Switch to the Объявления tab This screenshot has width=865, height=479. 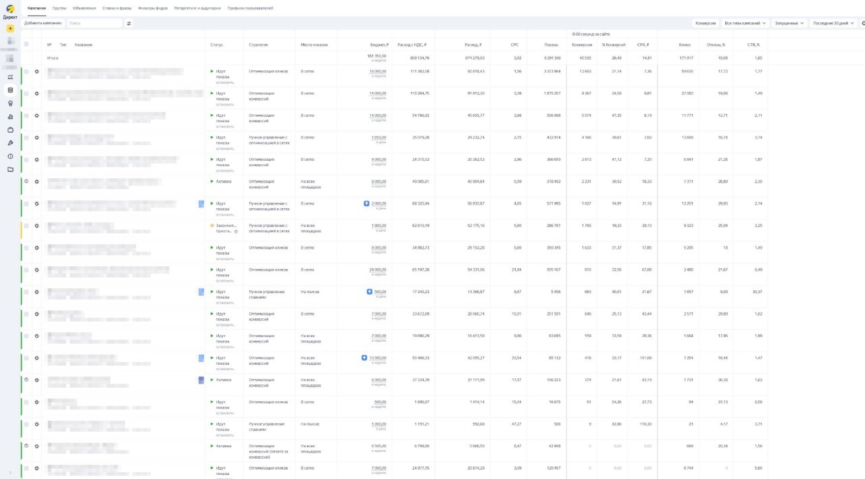(x=84, y=8)
